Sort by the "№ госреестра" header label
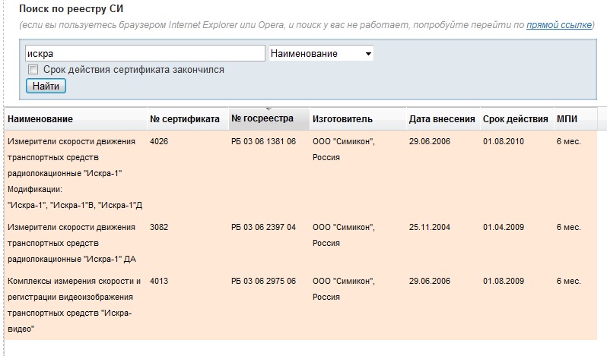Screen dimensions: 607x356 pyautogui.click(x=262, y=119)
